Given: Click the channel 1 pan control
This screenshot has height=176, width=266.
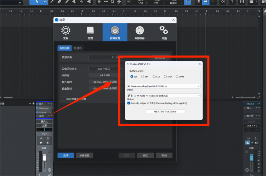Looking at the screenshot, I should pos(44,130).
